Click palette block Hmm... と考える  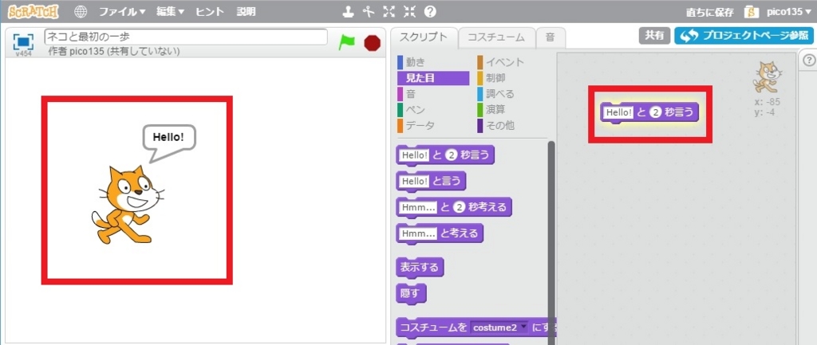(440, 233)
